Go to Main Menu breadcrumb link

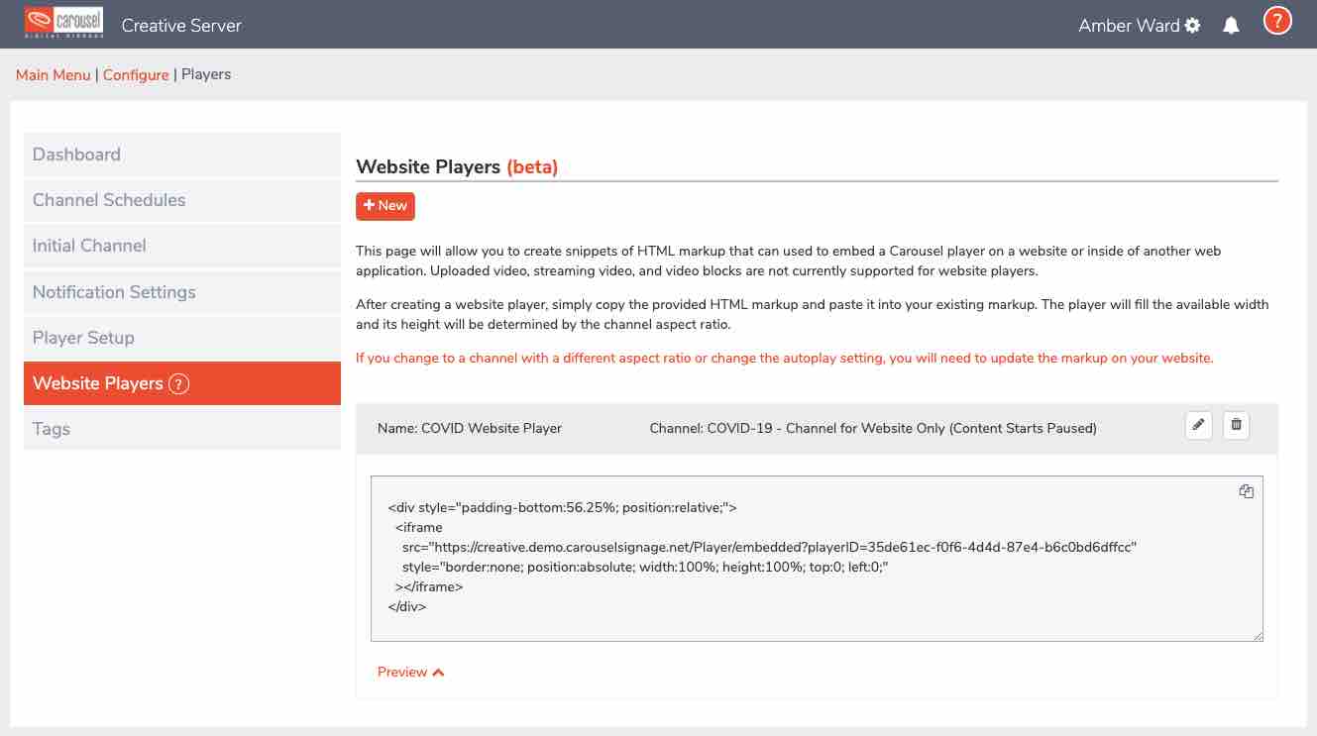click(54, 75)
